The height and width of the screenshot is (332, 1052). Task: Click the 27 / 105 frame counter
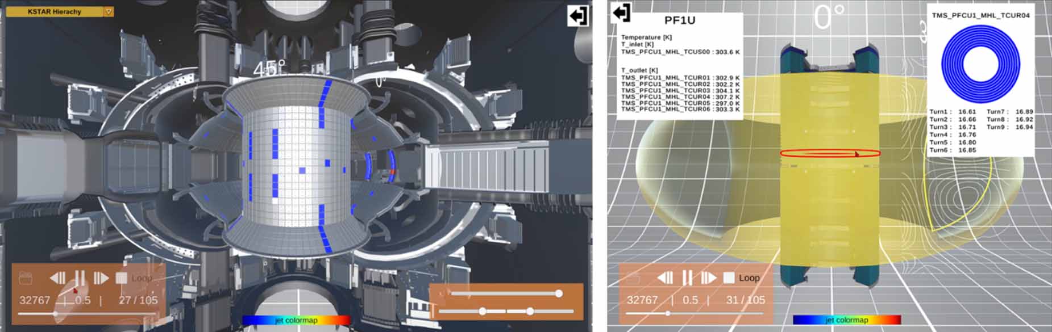pyautogui.click(x=138, y=300)
